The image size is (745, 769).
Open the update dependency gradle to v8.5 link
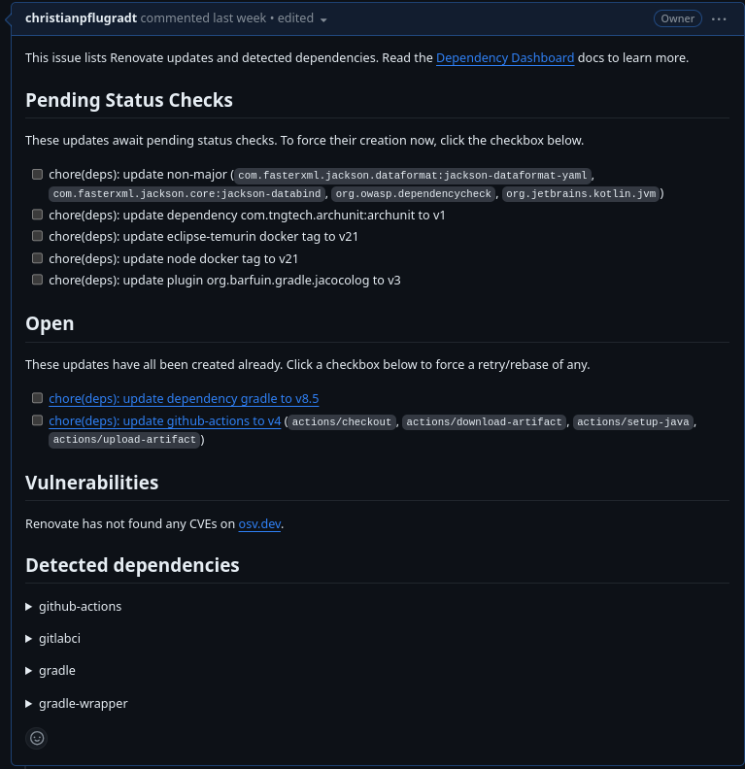(x=184, y=399)
